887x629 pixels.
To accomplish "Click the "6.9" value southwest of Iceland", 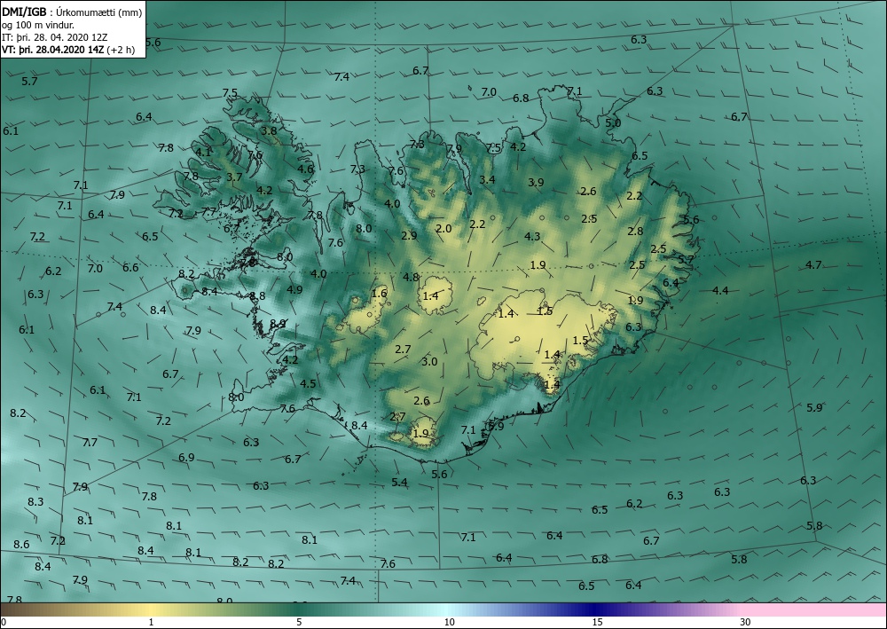I will [x=186, y=457].
